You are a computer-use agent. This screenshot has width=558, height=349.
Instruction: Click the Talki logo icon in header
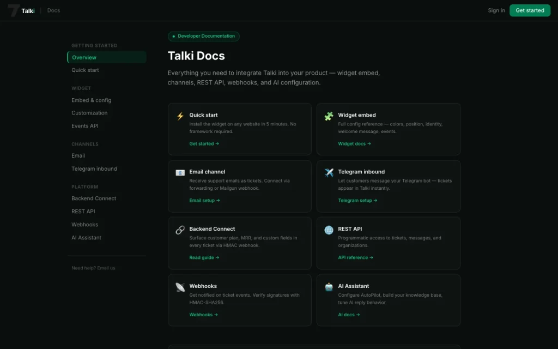tap(14, 10)
